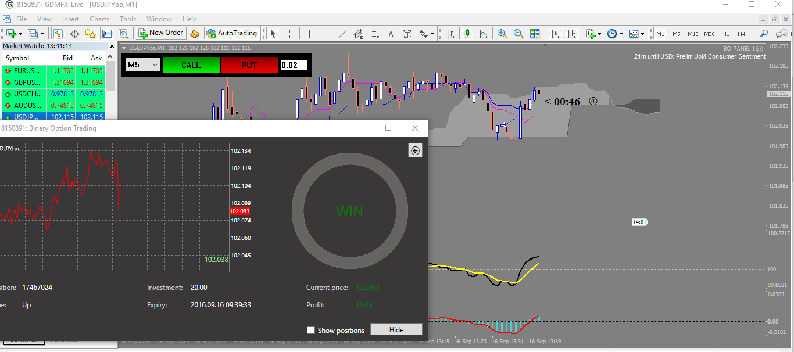794x352 pixels.
Task: Open the Insert menu
Action: click(70, 19)
